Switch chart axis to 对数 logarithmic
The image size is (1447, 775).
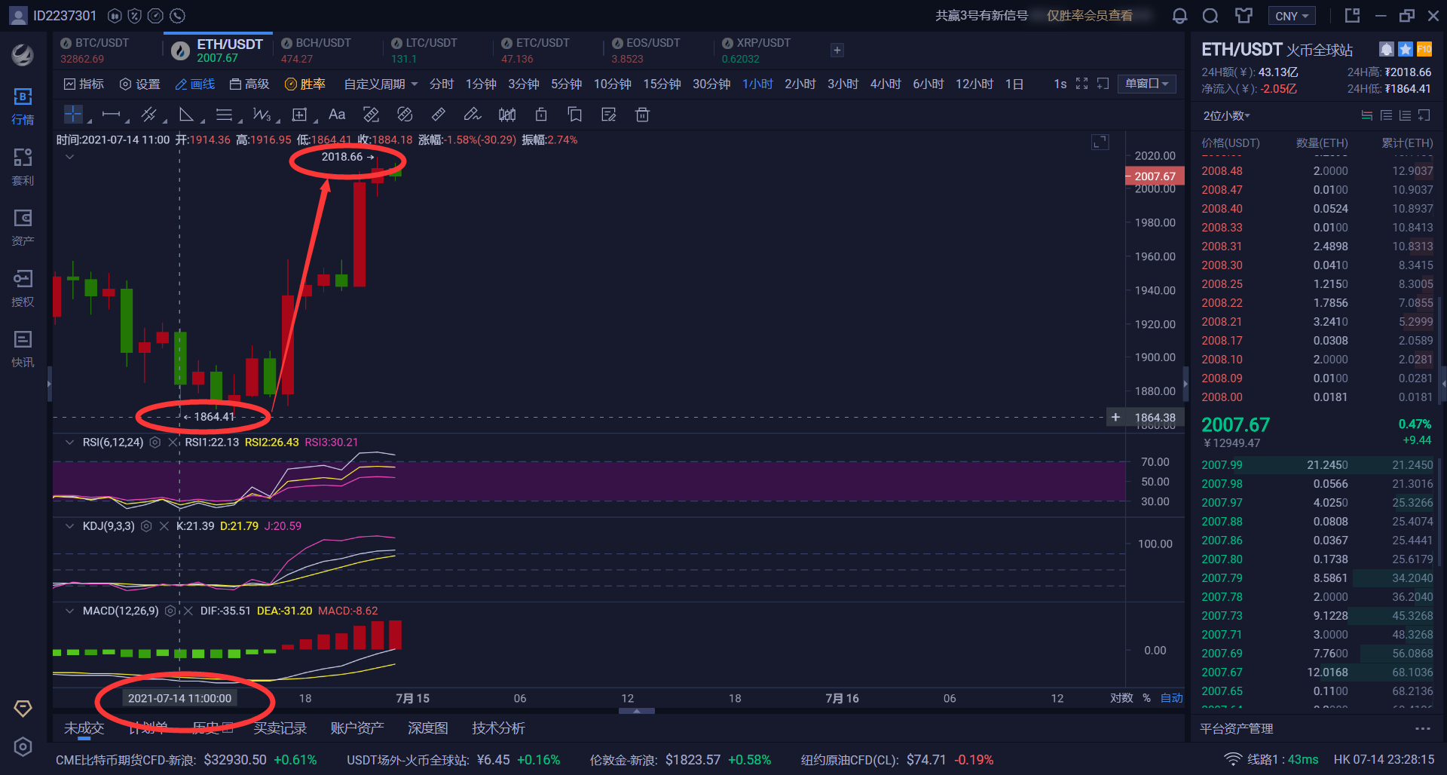tap(1121, 698)
